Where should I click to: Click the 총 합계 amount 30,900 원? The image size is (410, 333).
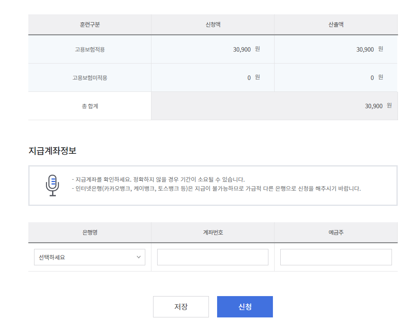pyautogui.click(x=378, y=106)
